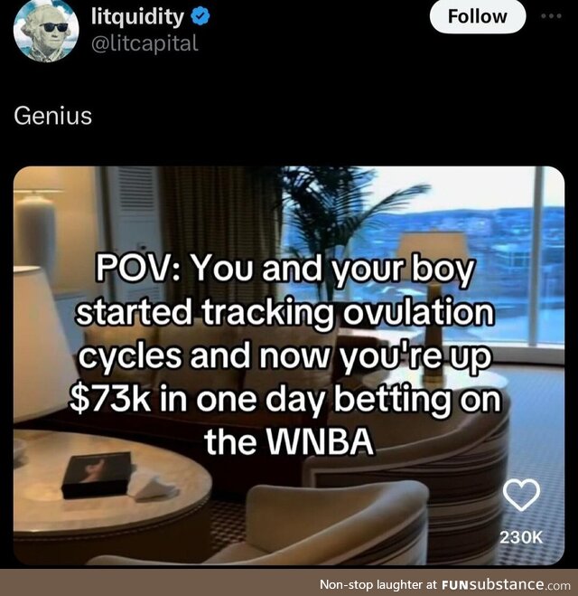Screen dimensions: 578x596
Task: Click the litquidity display name
Action: (137, 16)
